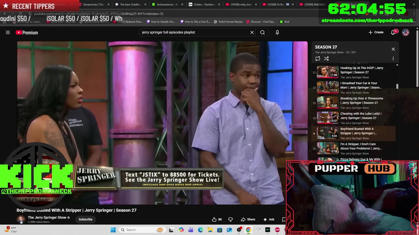Play I'm A Stripper, I Don't Care video
The width and height of the screenshot is (419, 235).
354,149
